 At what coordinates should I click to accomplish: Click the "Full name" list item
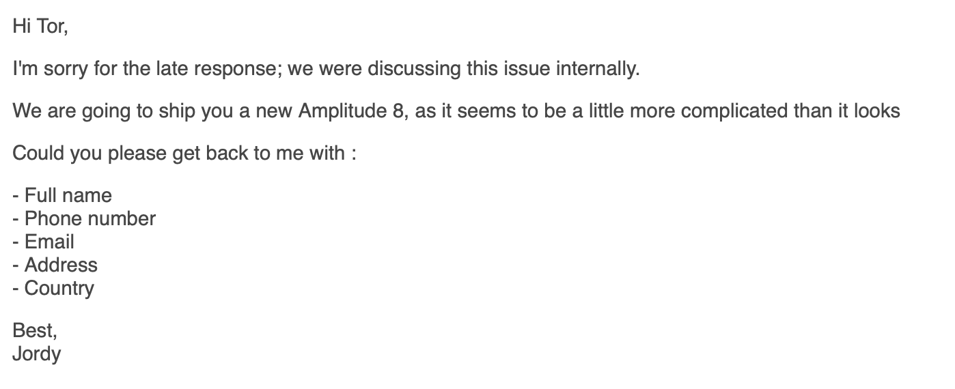click(x=68, y=195)
